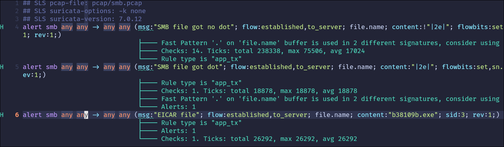Click the pcap/smb.pcap file path

tap(117, 3)
